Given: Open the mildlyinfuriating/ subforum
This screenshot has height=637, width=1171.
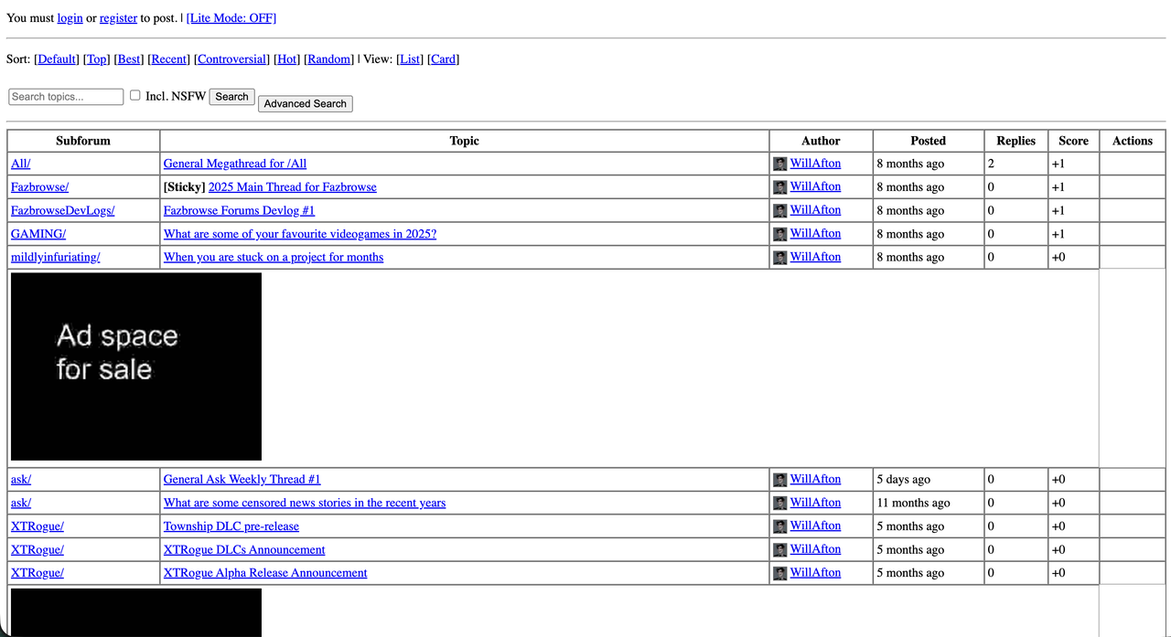Looking at the screenshot, I should tap(55, 257).
